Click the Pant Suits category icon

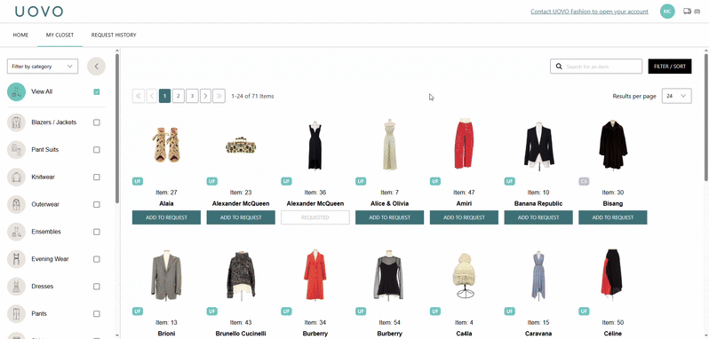pyautogui.click(x=16, y=150)
